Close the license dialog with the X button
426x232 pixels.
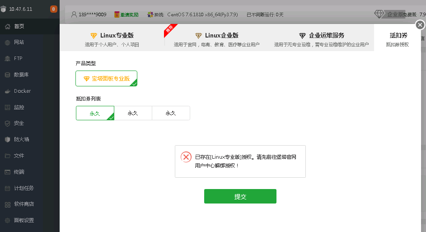click(420, 25)
